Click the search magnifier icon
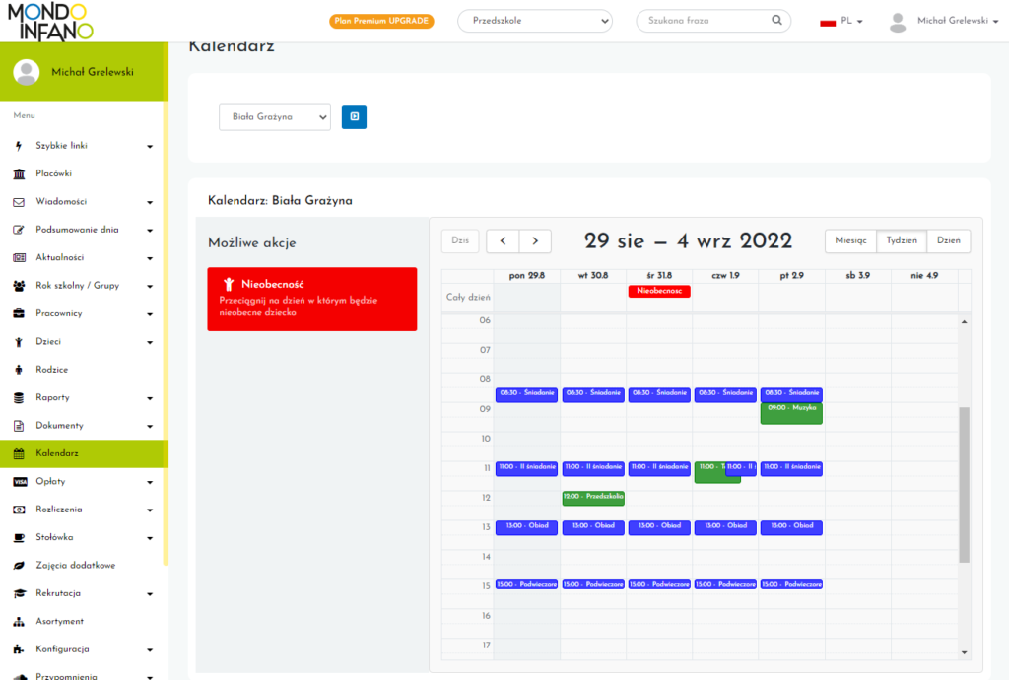 click(776, 20)
